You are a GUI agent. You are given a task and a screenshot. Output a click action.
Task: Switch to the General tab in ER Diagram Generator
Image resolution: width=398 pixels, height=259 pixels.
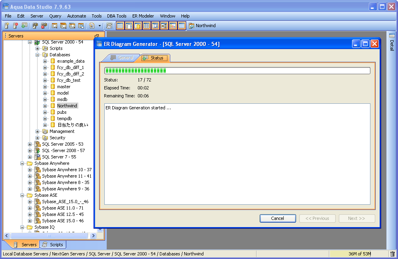click(122, 58)
